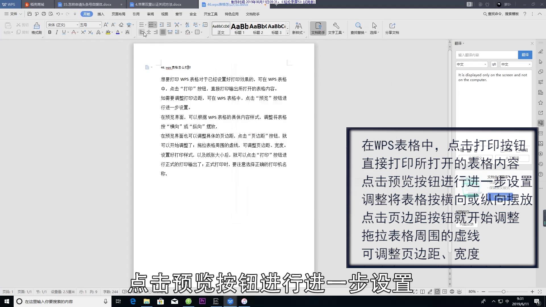Click the swap languages arrows icon
Screen dimensions: 546x307
click(494, 65)
